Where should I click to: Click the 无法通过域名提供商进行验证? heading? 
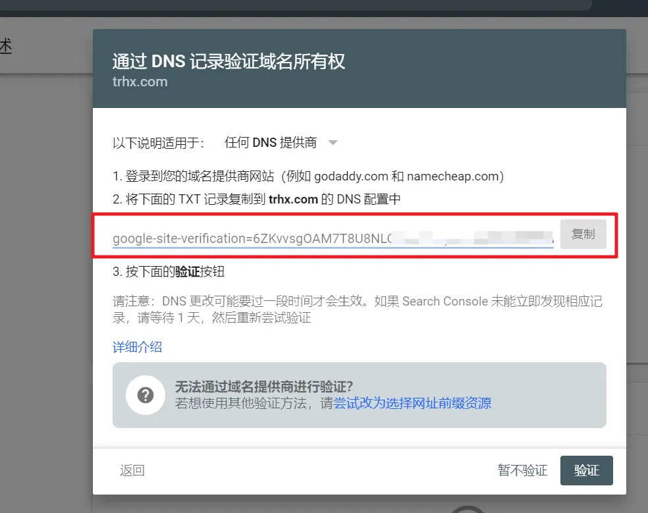point(263,387)
